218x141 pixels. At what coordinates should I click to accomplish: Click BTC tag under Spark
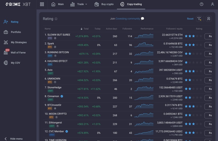pyautogui.click(x=50, y=47)
